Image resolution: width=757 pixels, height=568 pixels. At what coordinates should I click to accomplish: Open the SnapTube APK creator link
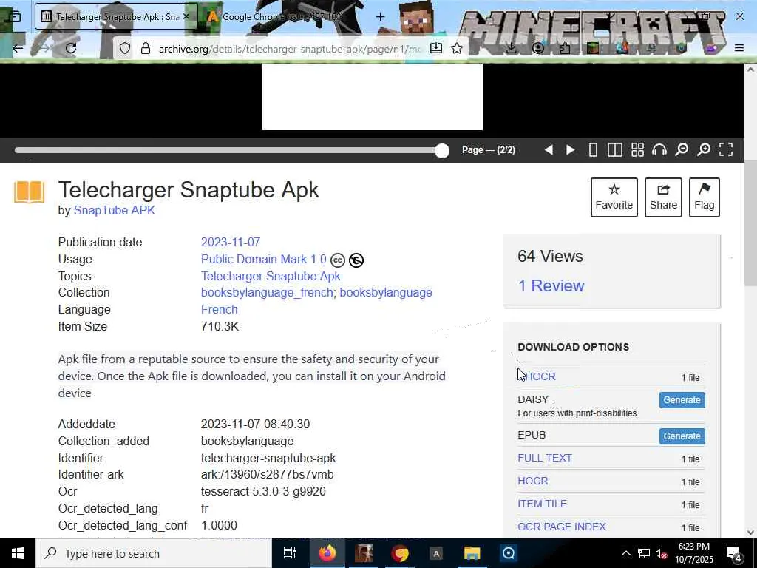[115, 211]
